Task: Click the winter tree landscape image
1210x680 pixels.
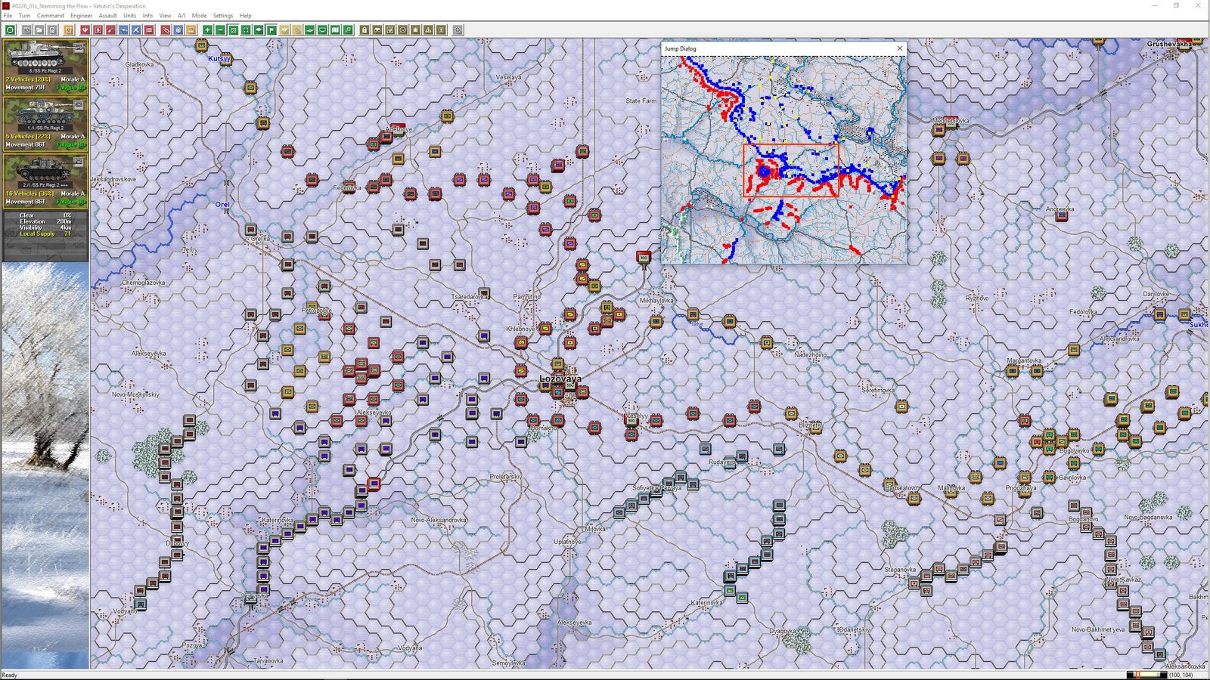Action: coord(45,465)
